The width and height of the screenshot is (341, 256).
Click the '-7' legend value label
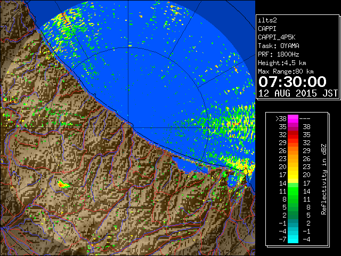coord(282,239)
